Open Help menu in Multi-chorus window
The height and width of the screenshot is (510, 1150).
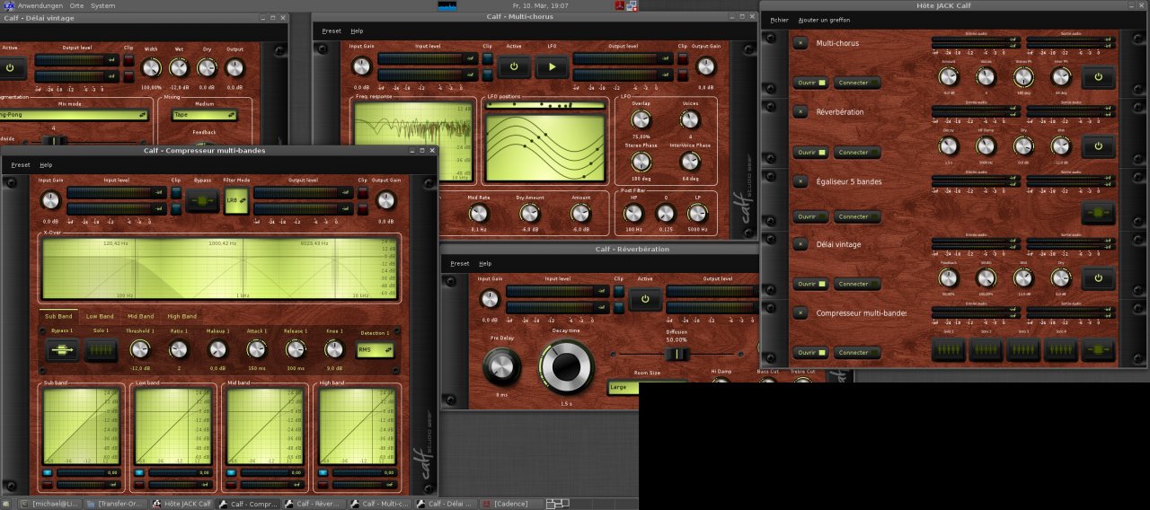click(x=357, y=31)
